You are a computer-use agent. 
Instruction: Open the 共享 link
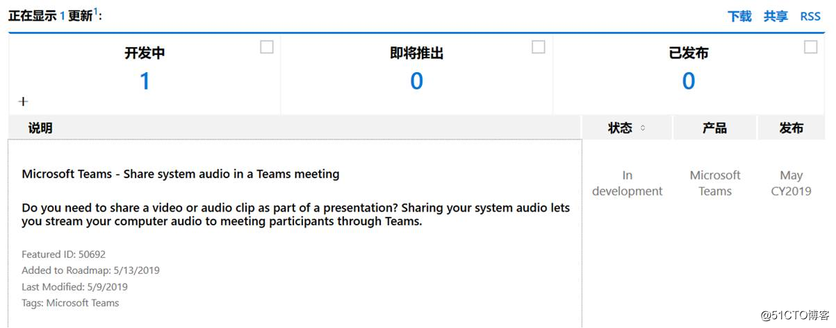(x=776, y=16)
